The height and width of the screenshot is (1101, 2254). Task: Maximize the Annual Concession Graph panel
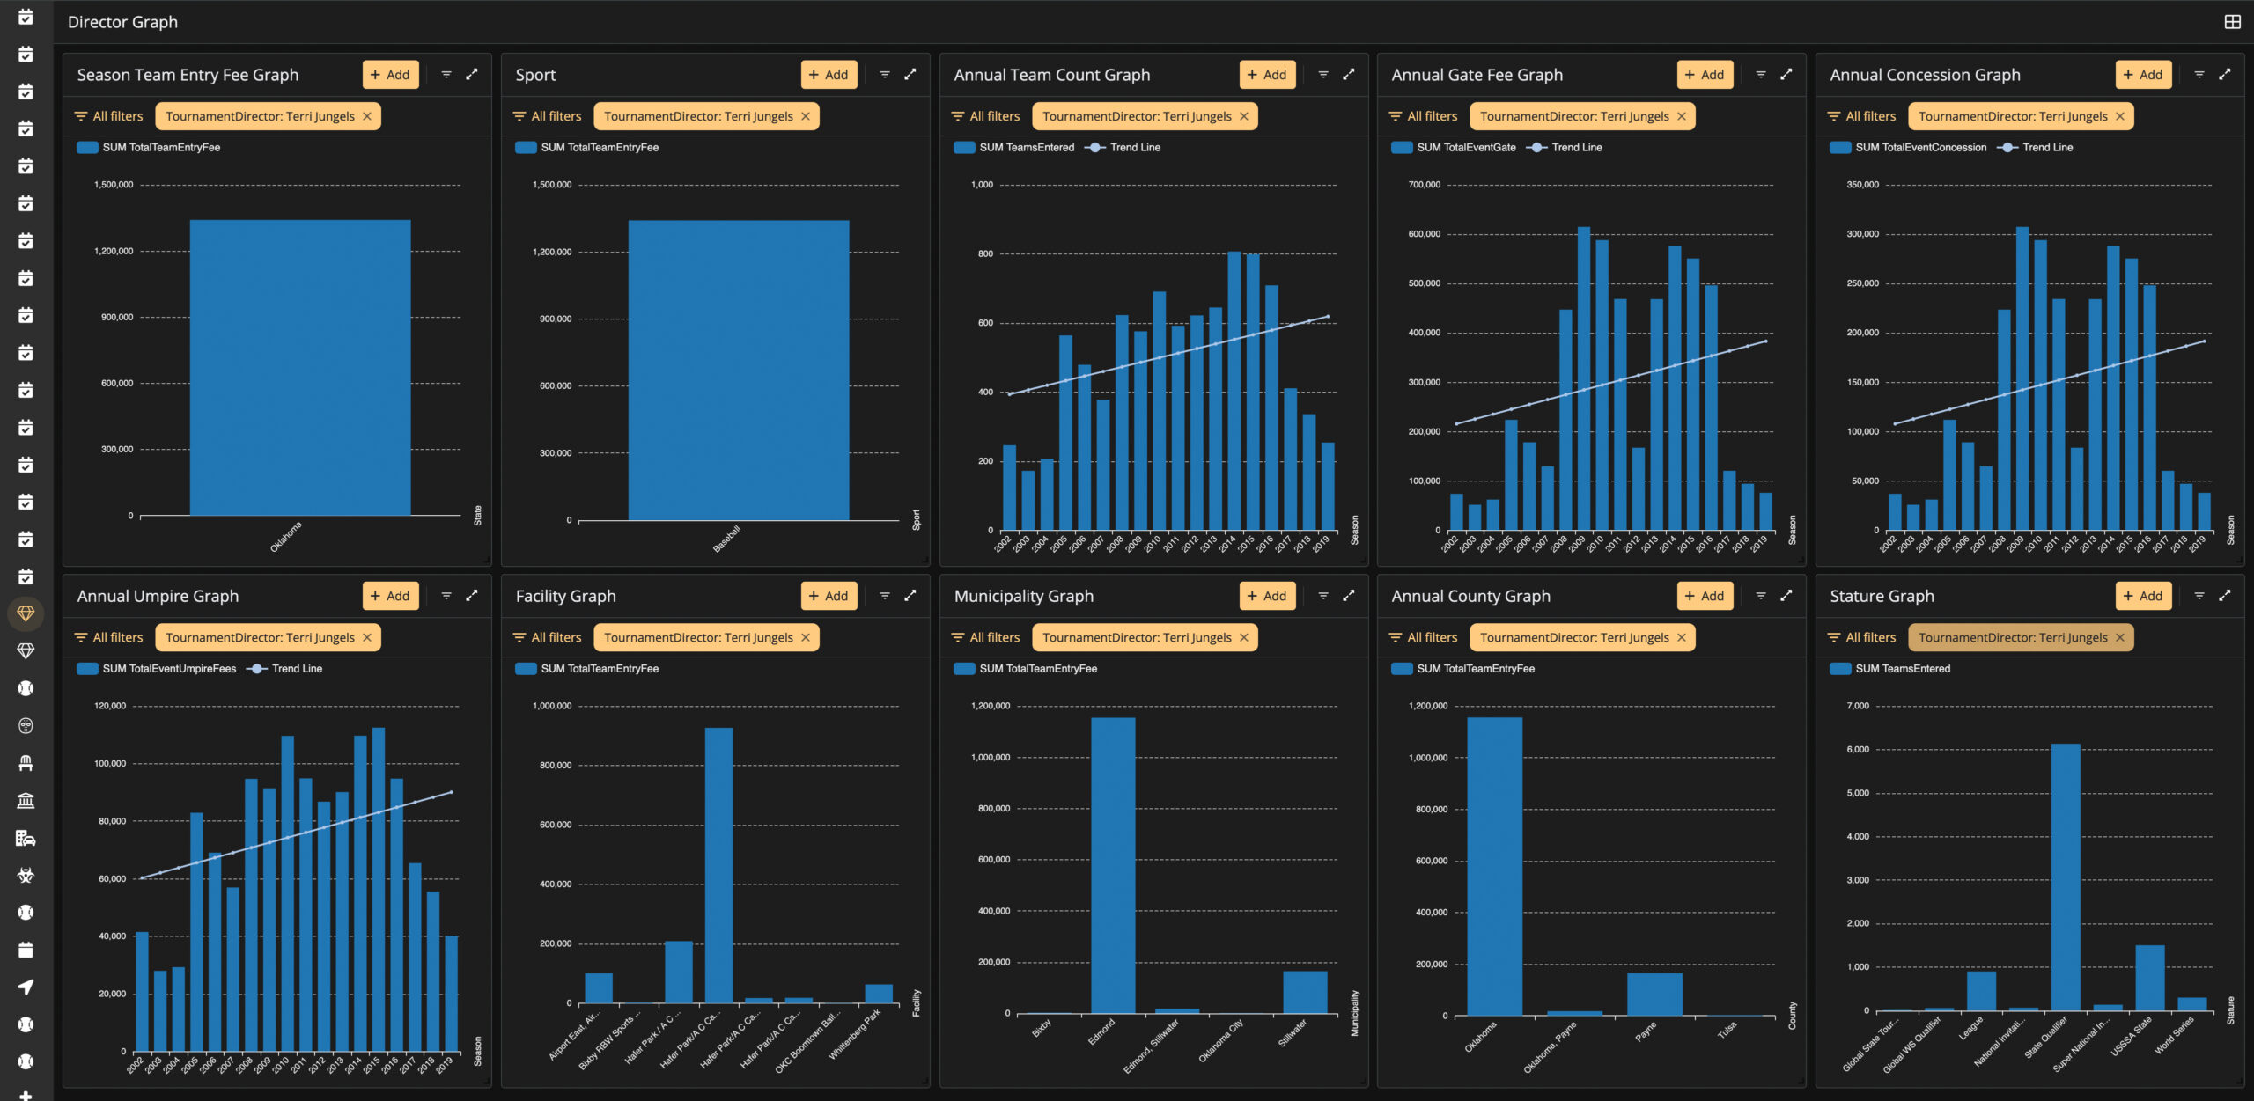2224,75
